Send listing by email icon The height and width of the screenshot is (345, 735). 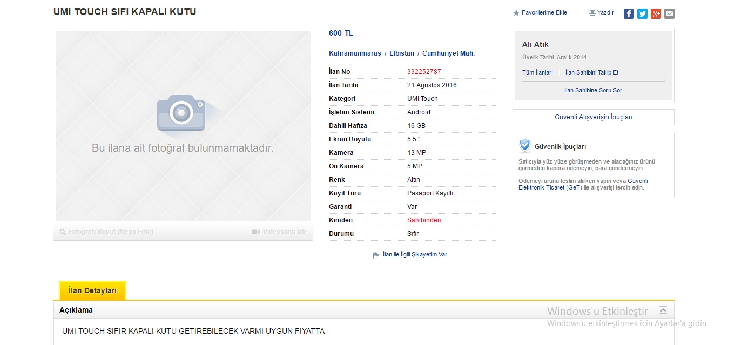point(669,13)
